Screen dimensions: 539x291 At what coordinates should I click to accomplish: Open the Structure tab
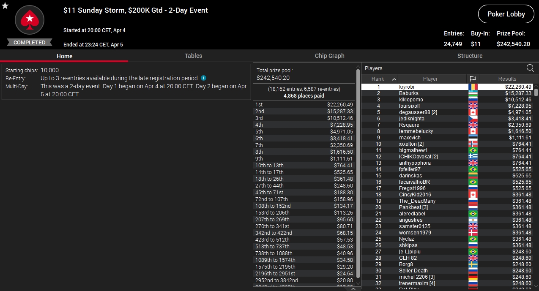(470, 56)
